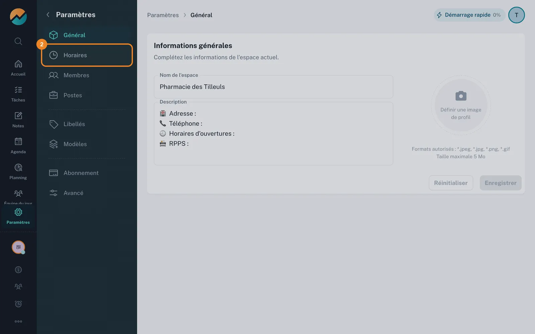The height and width of the screenshot is (334, 535).
Task: Click the Nom de l'espace field
Action: (x=273, y=87)
